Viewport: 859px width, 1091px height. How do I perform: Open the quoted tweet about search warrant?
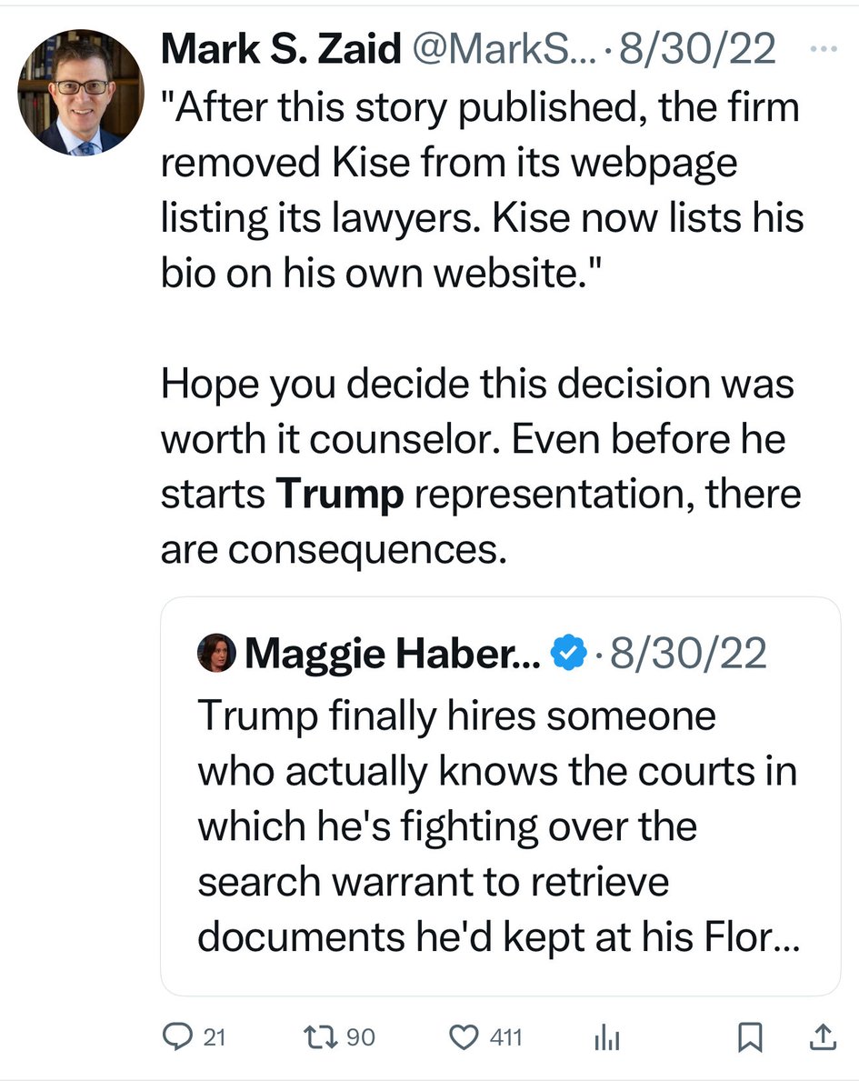(498, 826)
